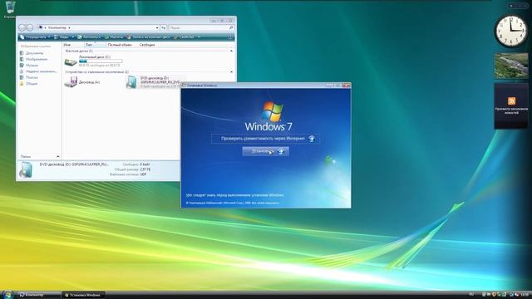The width and height of the screenshot is (532, 299).
Task: Open Общие in favorite links
Action: [28, 84]
